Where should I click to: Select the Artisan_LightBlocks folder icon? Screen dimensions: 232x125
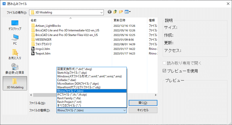click(33, 26)
